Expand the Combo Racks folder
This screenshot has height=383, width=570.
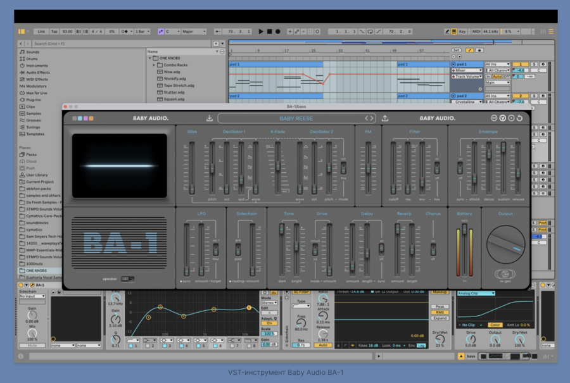(x=154, y=65)
